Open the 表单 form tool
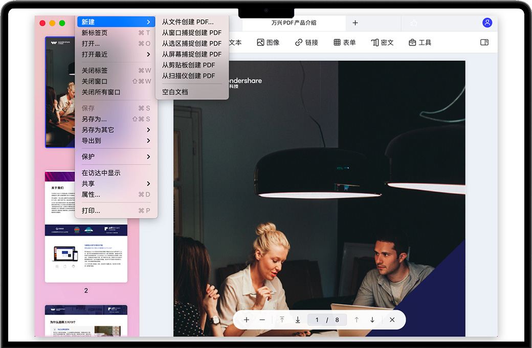Viewport: 532px width, 348px height. (x=344, y=42)
